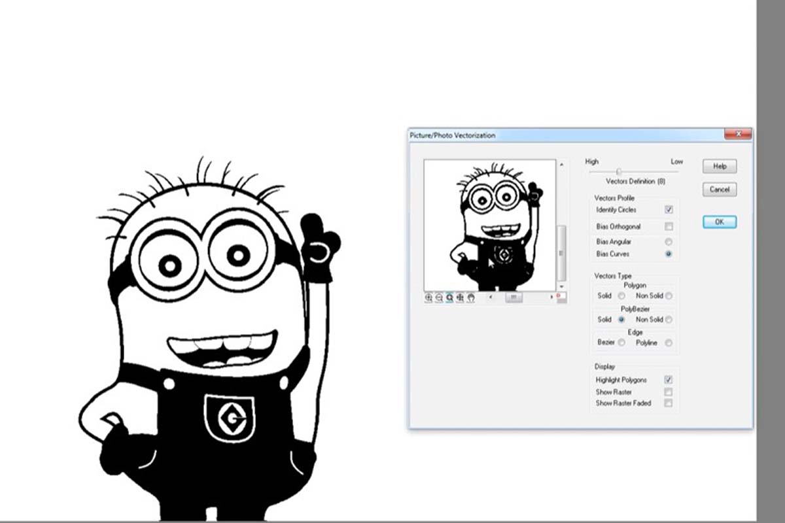The height and width of the screenshot is (523, 785).
Task: Click the "Display" group label
Action: click(x=605, y=367)
